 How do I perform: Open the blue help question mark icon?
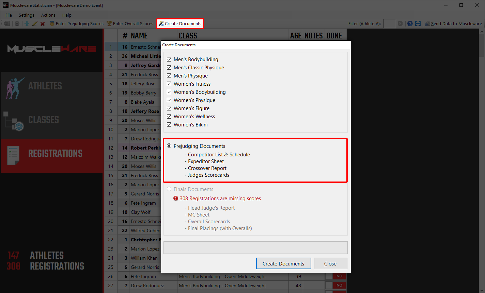click(410, 23)
